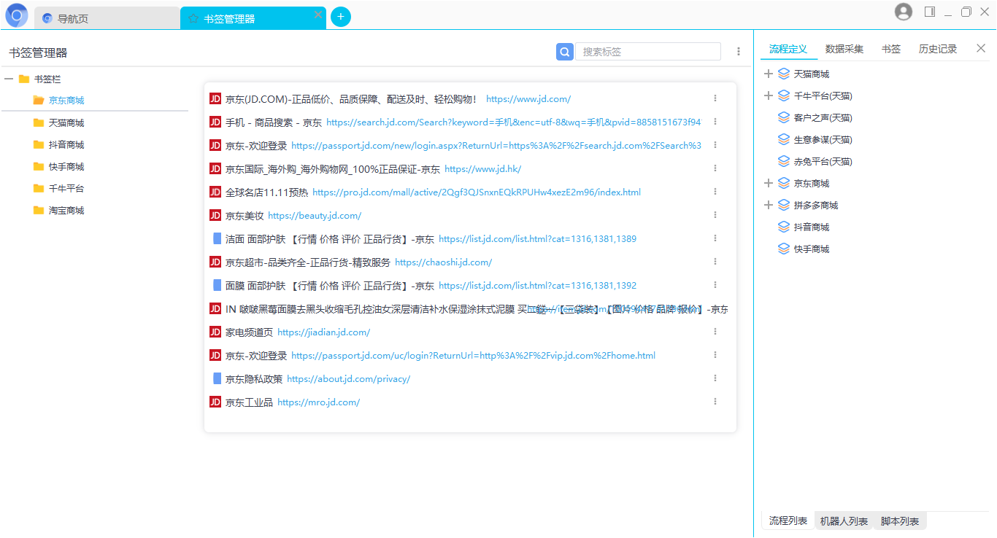Image resolution: width=997 pixels, height=538 pixels.
Task: Select the 流程列表 bottom tab
Action: (788, 521)
